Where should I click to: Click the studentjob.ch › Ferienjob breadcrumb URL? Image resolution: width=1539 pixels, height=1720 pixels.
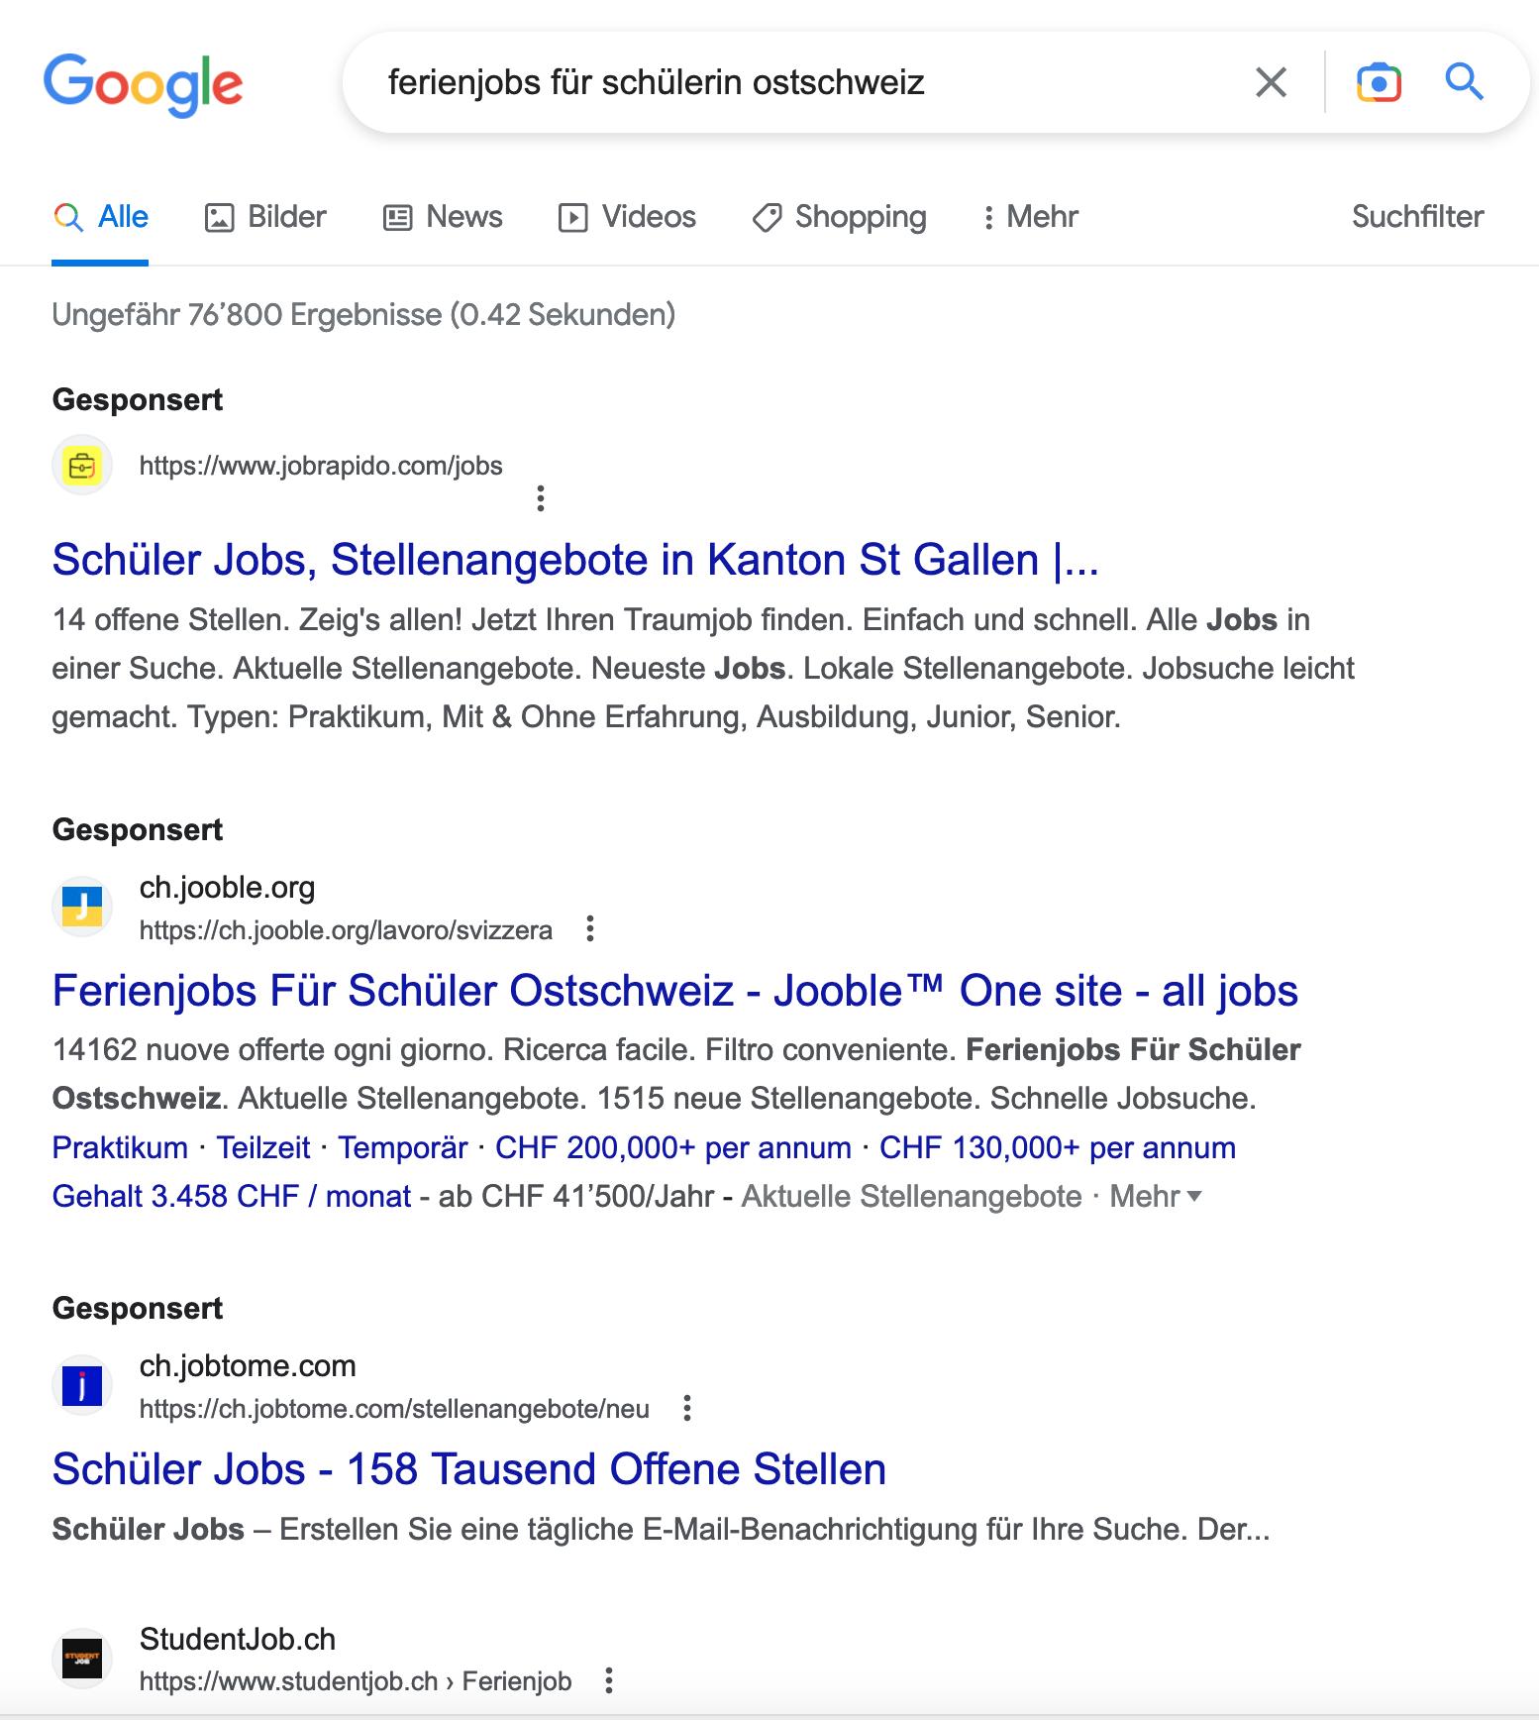pos(356,1681)
